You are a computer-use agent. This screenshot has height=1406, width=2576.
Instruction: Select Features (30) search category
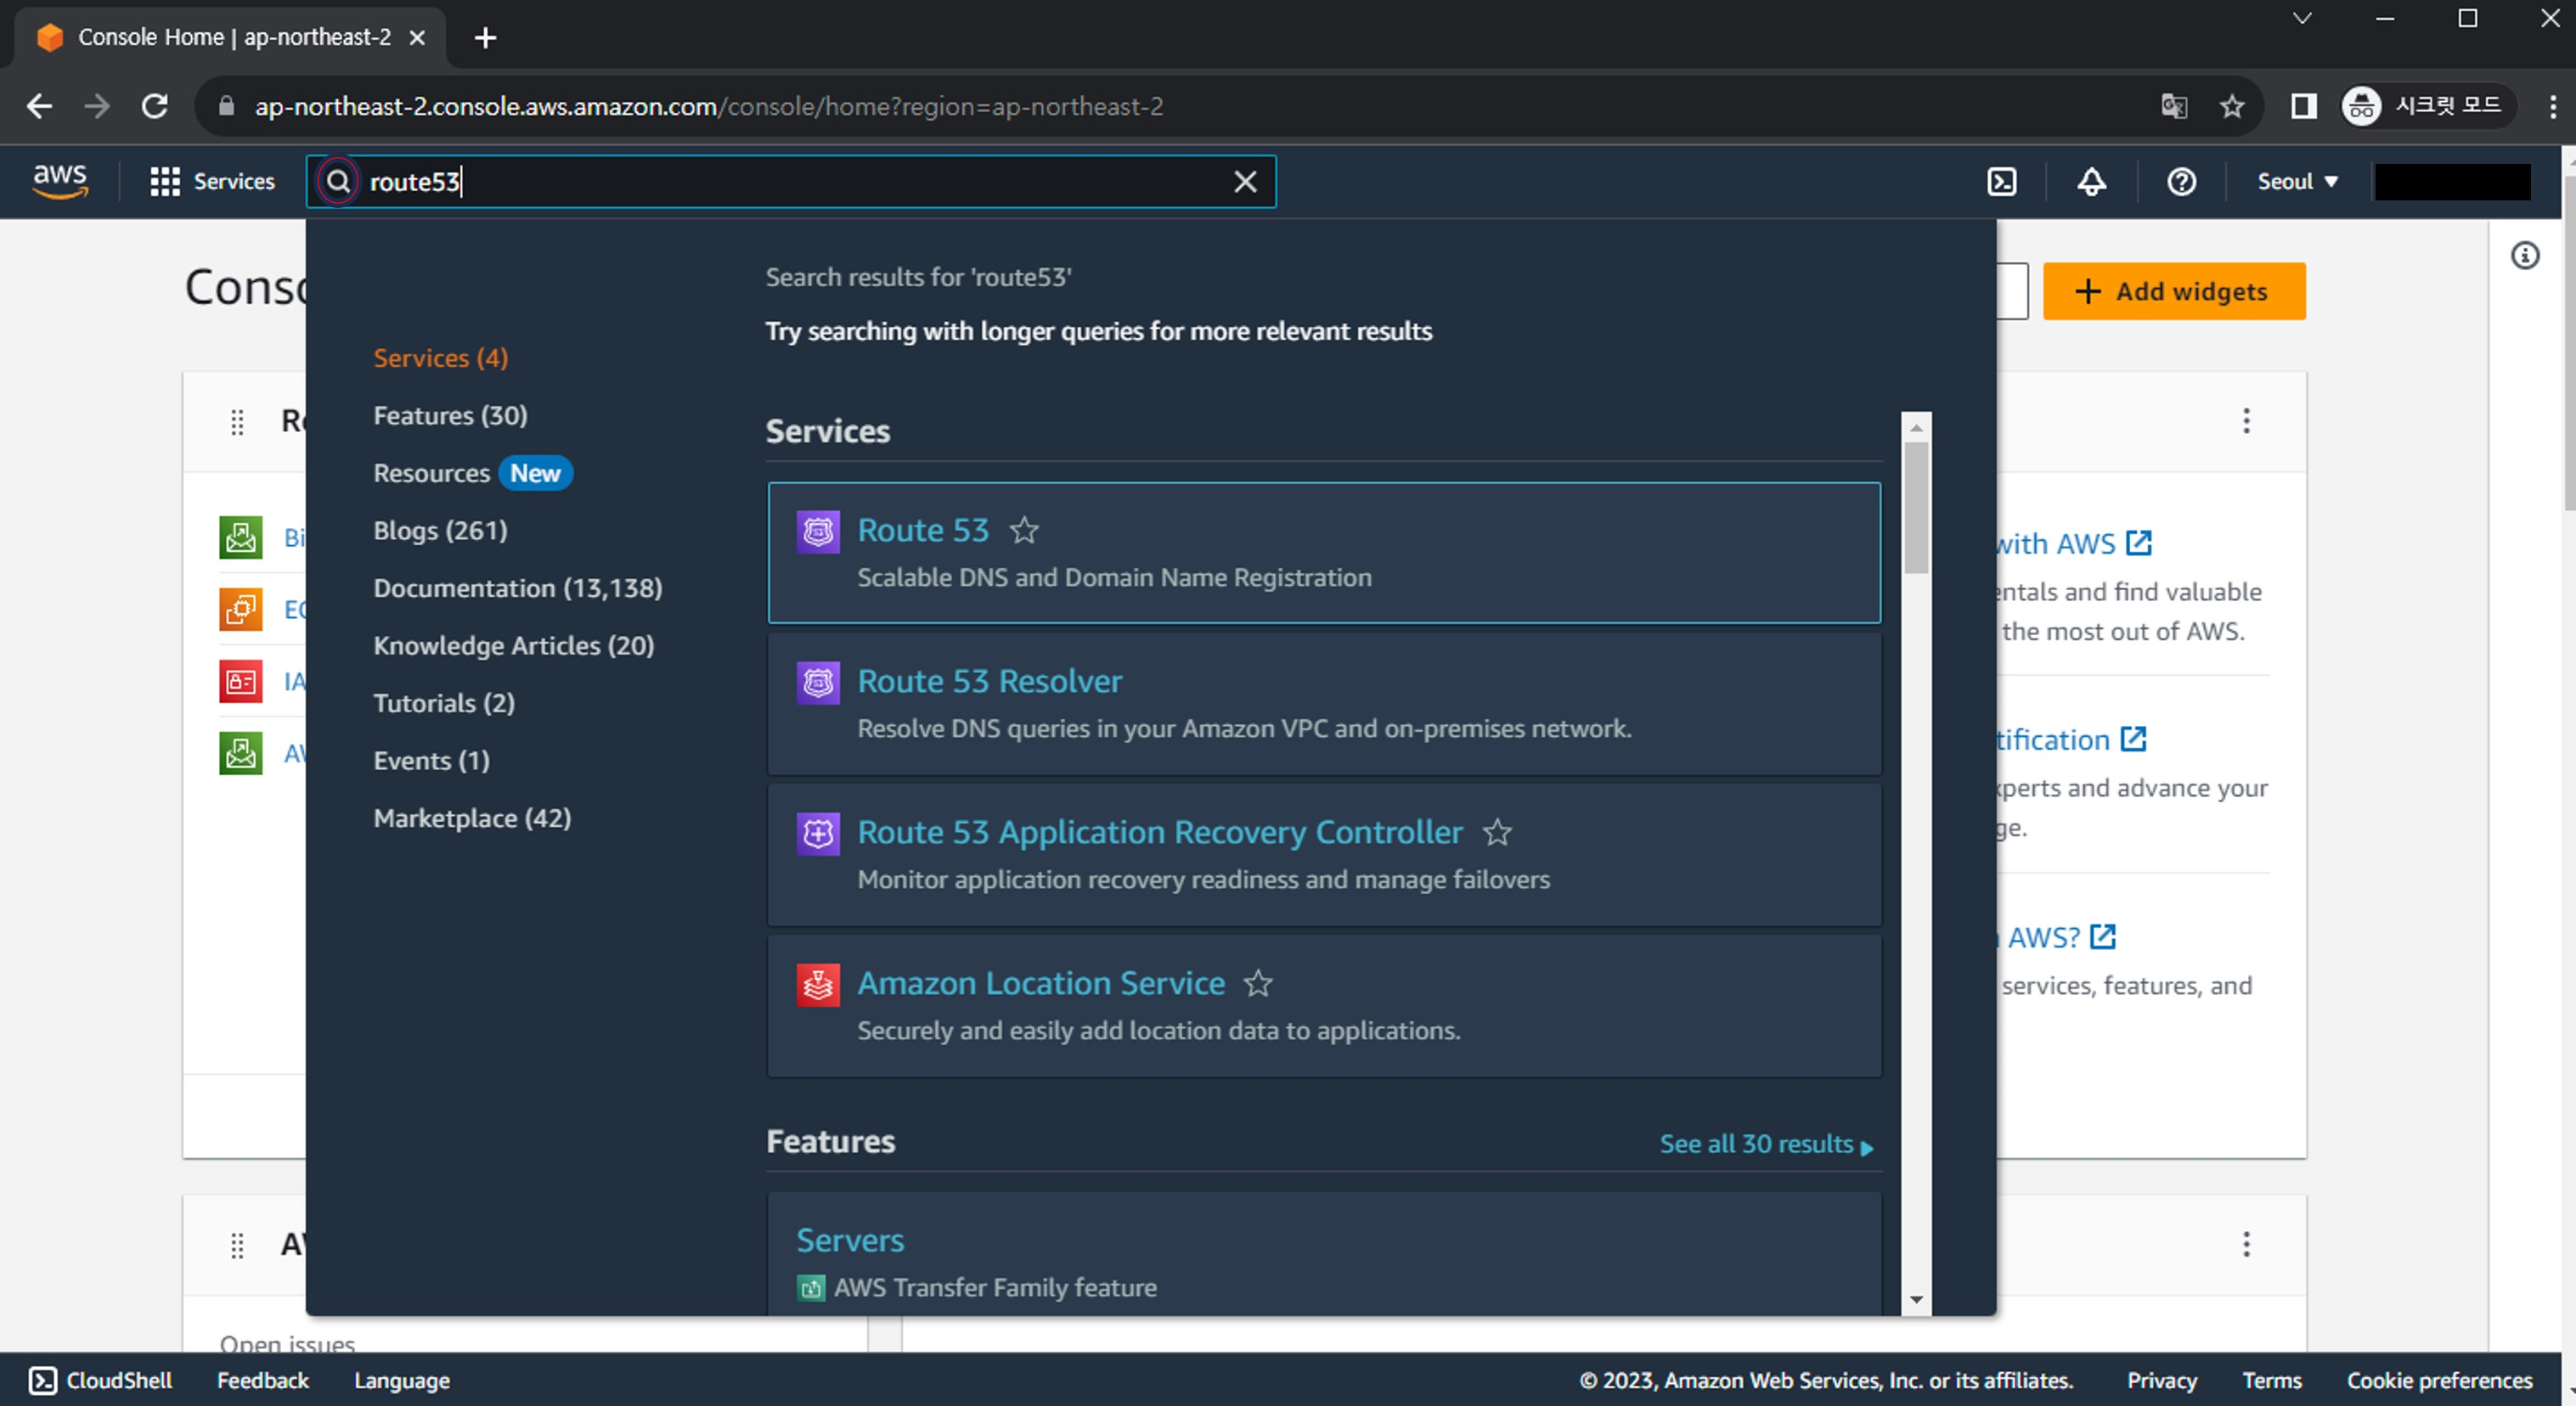pyautogui.click(x=450, y=415)
